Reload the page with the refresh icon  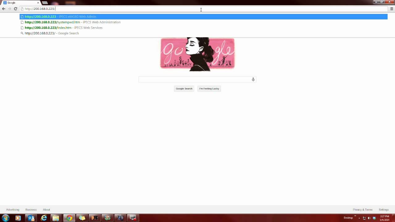pyautogui.click(x=15, y=9)
